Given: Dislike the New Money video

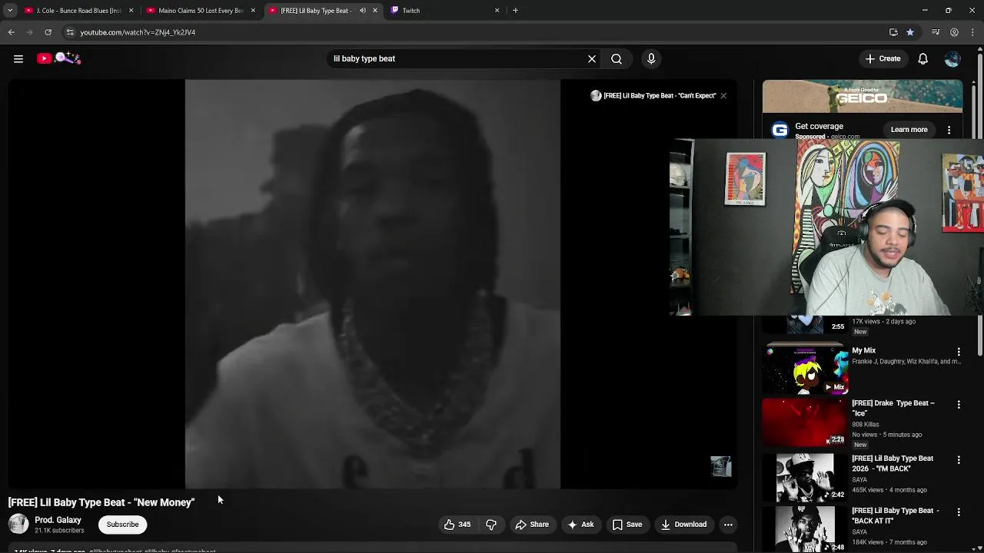Looking at the screenshot, I should coord(491,525).
